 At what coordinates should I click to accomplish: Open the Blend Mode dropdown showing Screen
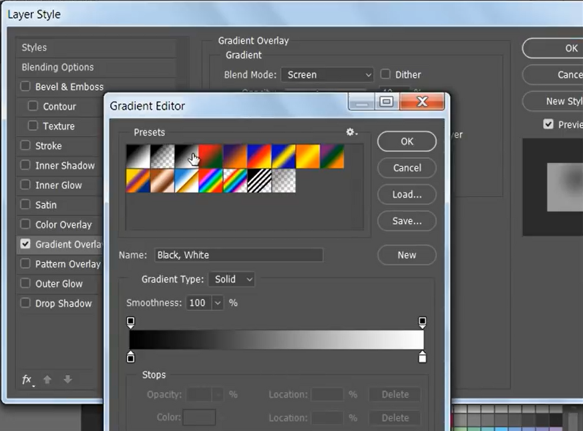pyautogui.click(x=327, y=74)
